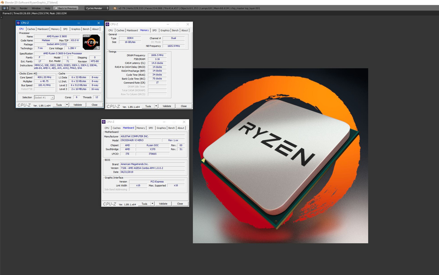This screenshot has height=275, width=439.
Task: Click the Socket AM4 (1331) package field
Action: pyautogui.click(x=57, y=44)
